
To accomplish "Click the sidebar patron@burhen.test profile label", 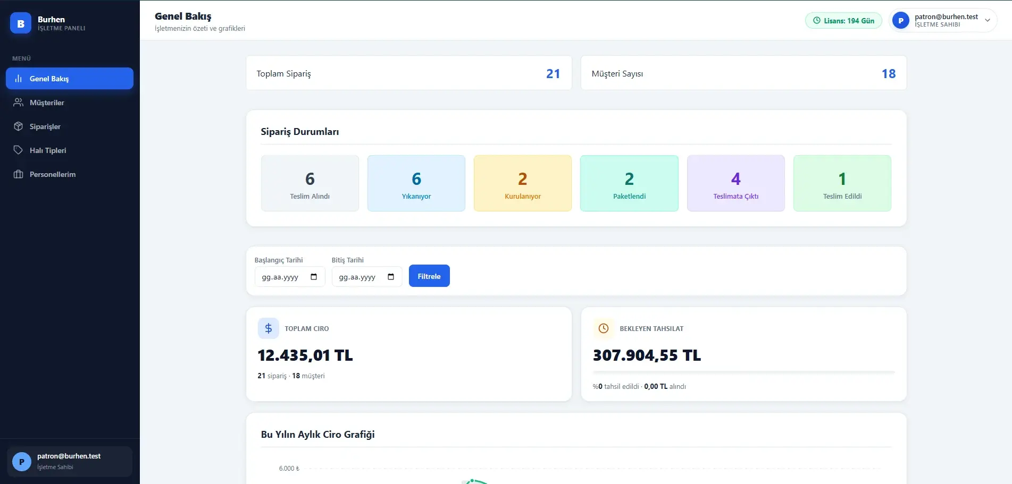I will (x=69, y=456).
